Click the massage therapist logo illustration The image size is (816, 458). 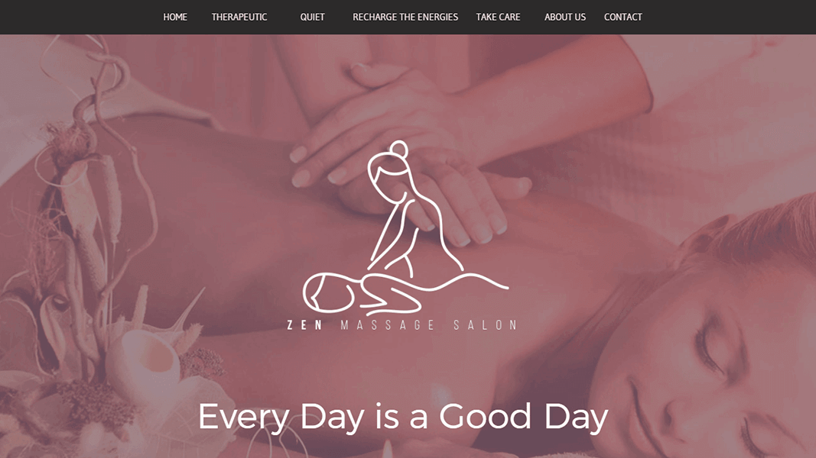point(405,228)
